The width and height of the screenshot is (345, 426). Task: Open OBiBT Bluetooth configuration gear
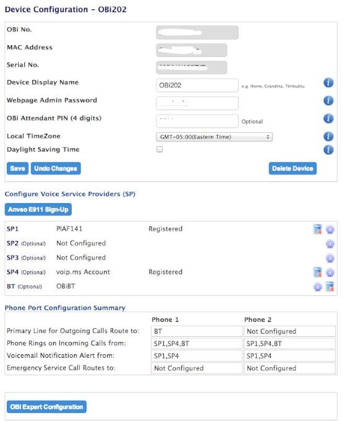point(318,287)
